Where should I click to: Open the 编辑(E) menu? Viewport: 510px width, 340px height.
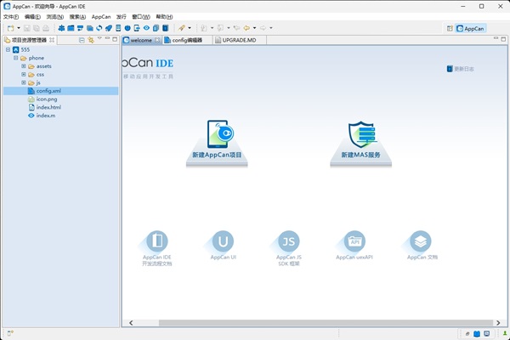pyautogui.click(x=32, y=17)
